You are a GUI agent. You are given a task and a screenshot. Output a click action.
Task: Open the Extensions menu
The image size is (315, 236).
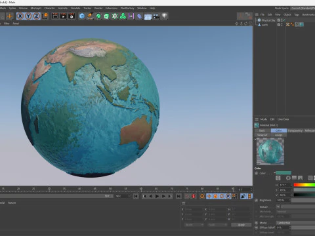click(112, 9)
